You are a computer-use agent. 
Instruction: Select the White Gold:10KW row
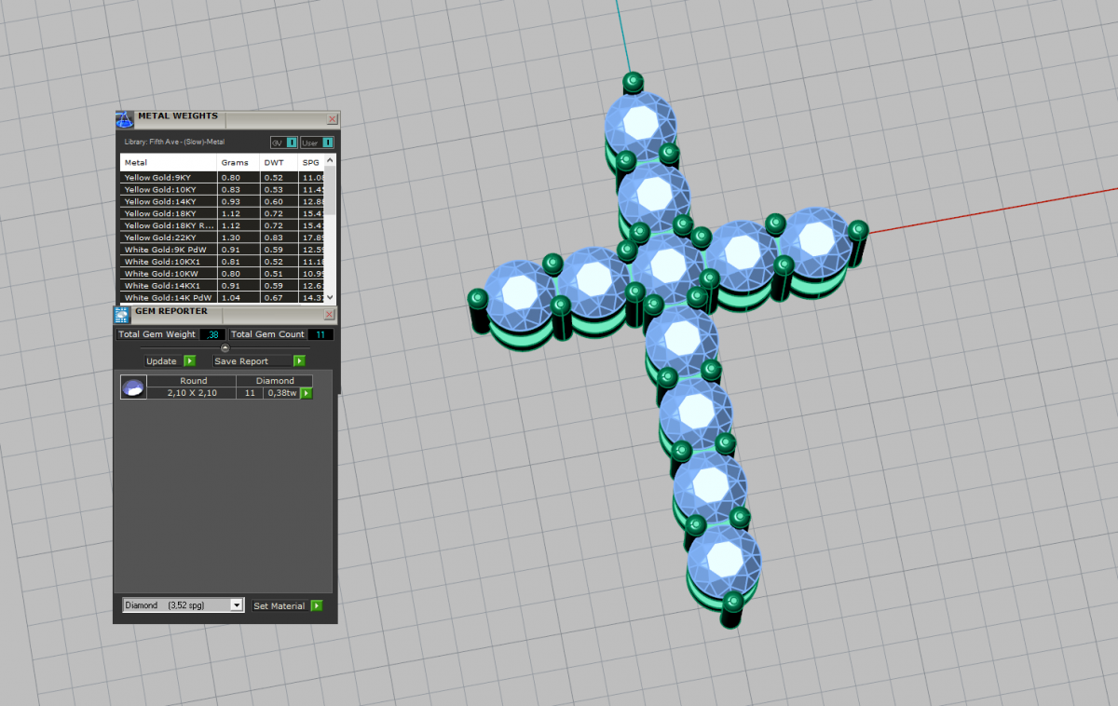pyautogui.click(x=168, y=274)
